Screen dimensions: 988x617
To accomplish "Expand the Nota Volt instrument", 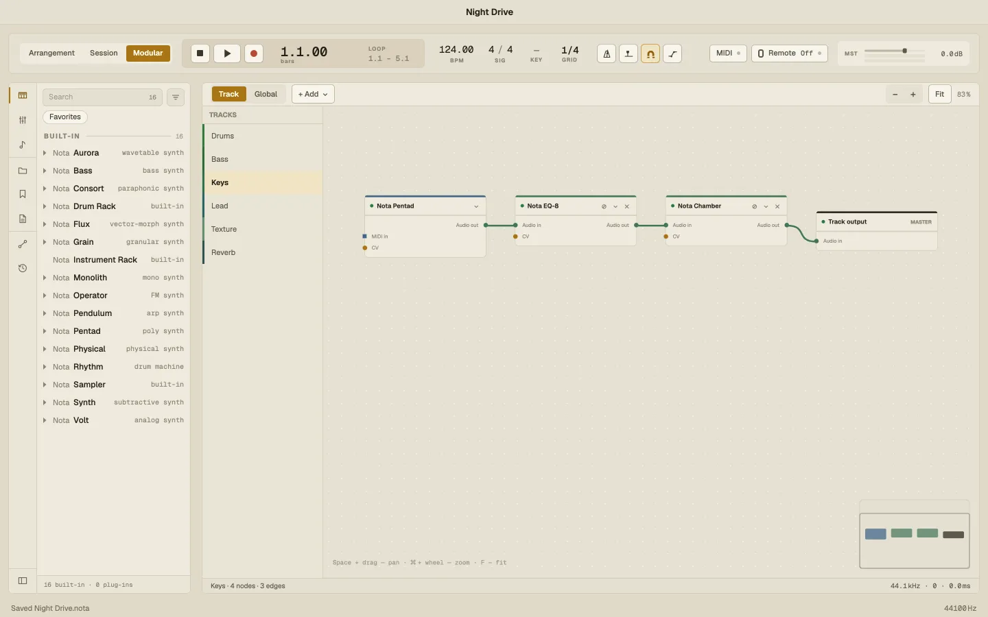I will (45, 420).
